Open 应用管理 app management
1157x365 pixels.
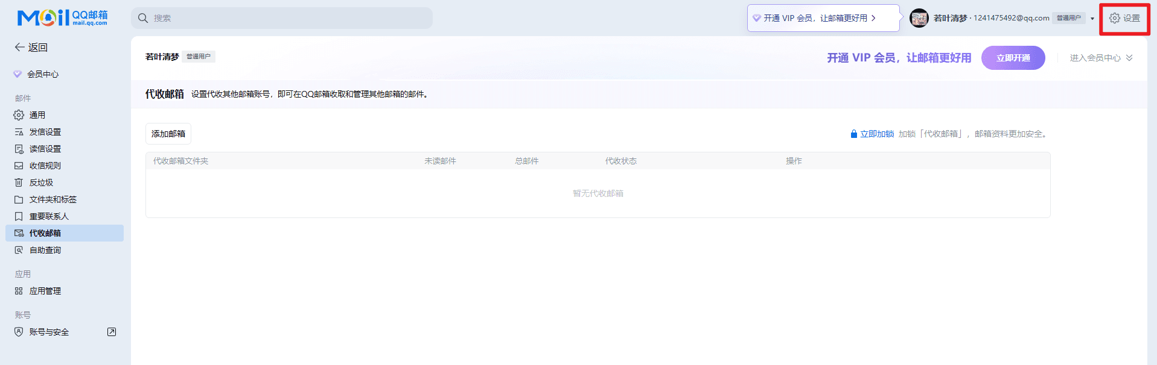(45, 291)
